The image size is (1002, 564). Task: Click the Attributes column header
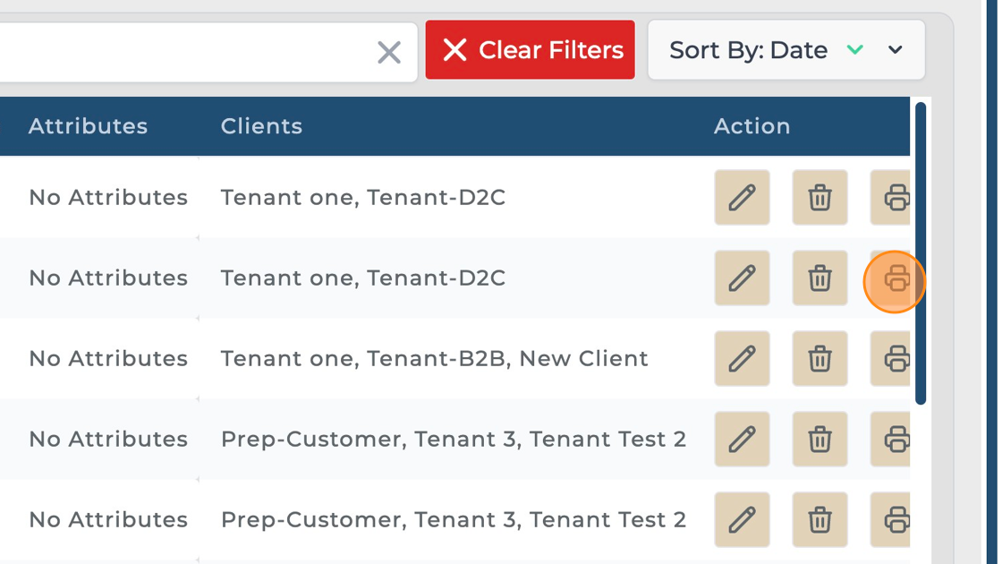pyautogui.click(x=88, y=126)
